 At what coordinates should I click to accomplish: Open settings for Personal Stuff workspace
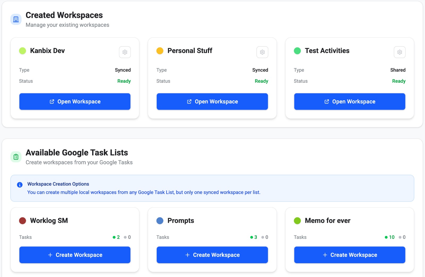[x=262, y=52]
